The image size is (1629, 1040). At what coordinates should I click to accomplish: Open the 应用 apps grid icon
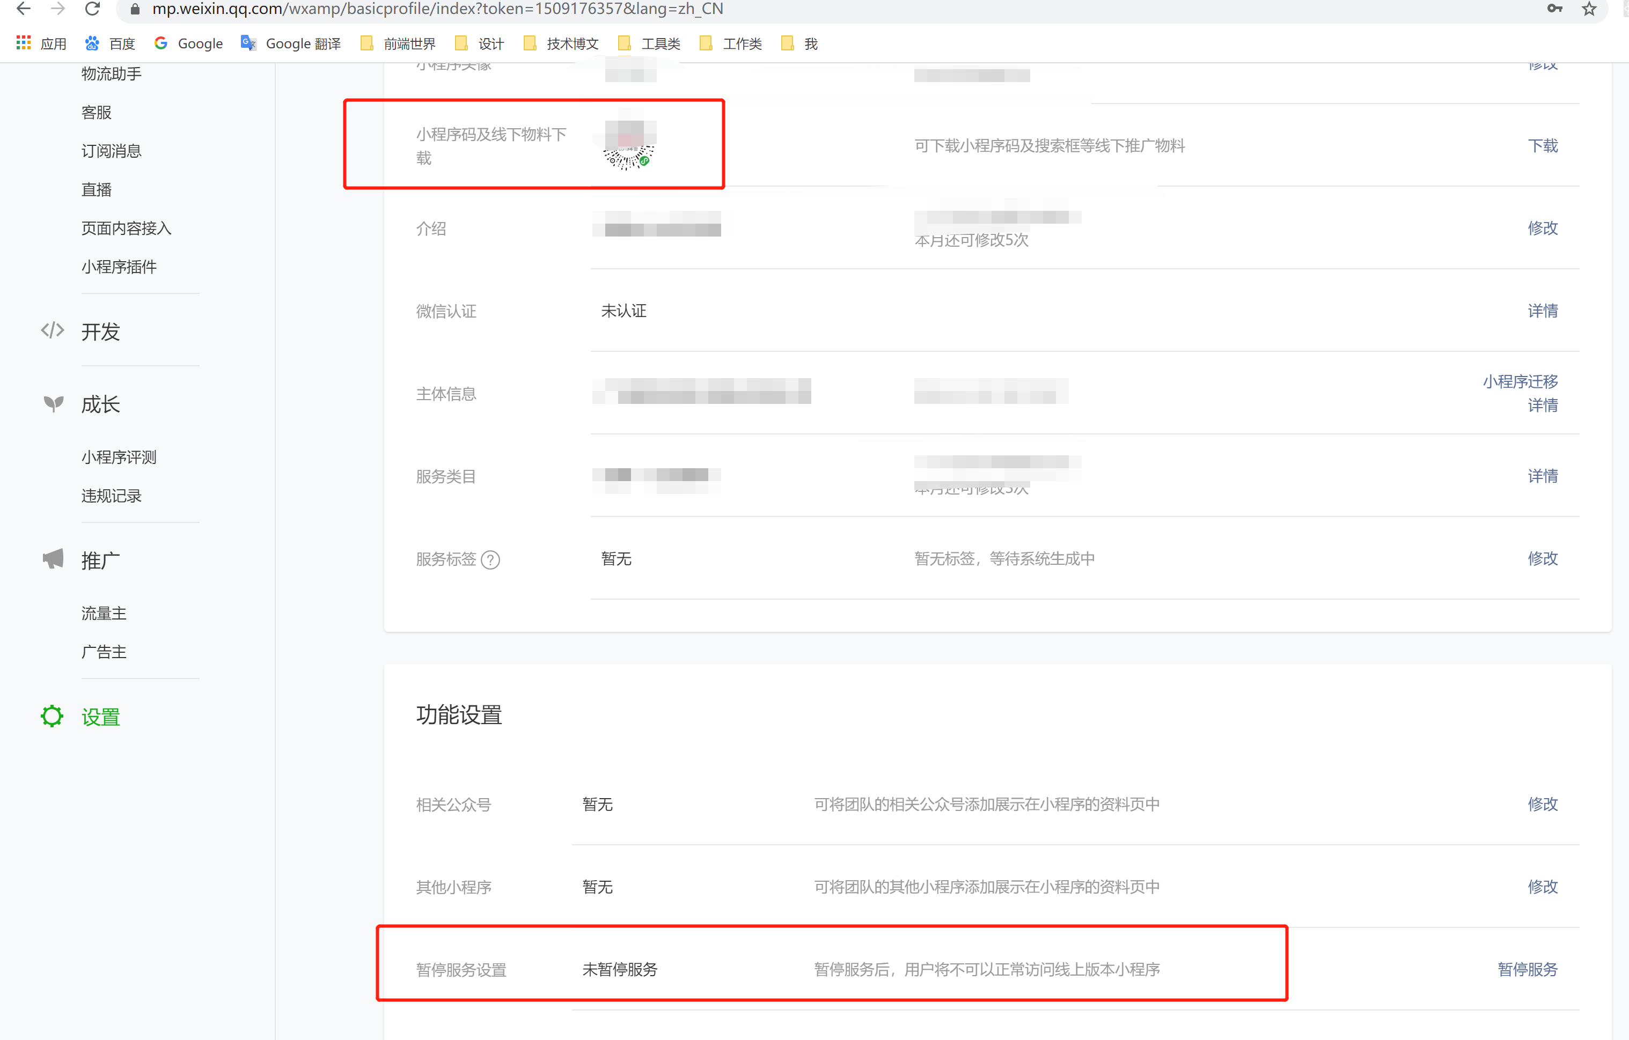[x=24, y=43]
